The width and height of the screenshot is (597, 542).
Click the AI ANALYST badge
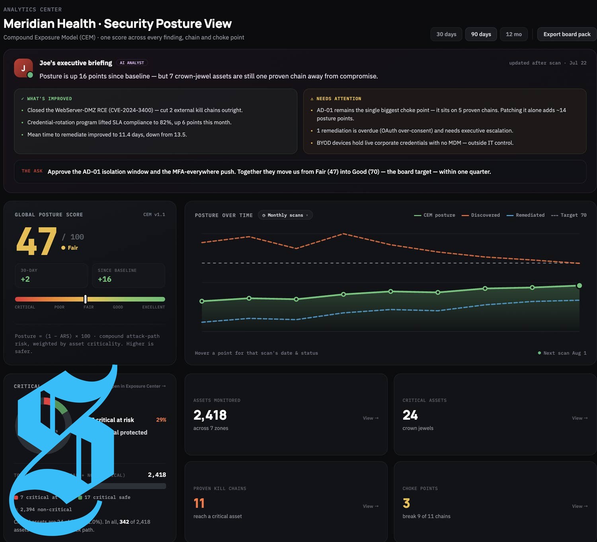coord(132,63)
